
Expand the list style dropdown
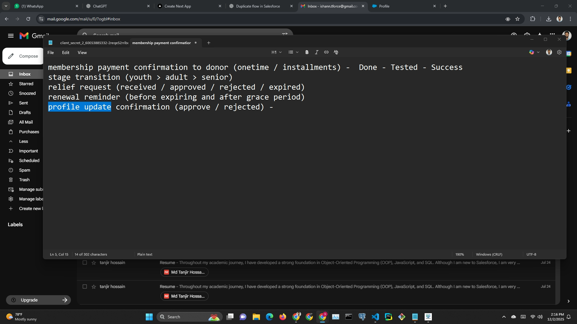(293, 52)
